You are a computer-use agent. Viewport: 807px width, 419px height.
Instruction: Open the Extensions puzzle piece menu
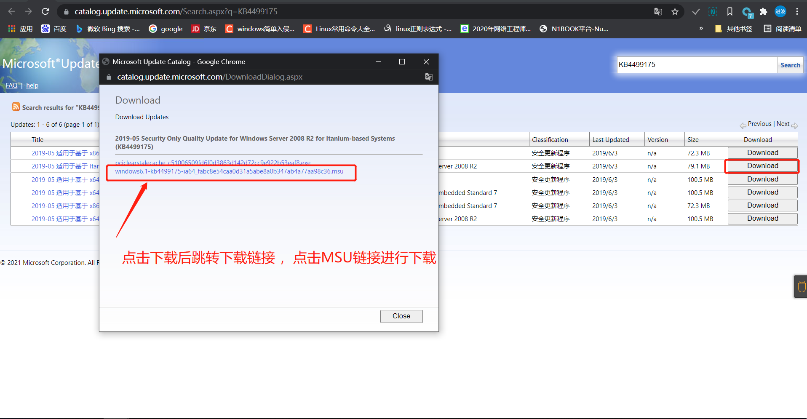(x=763, y=12)
